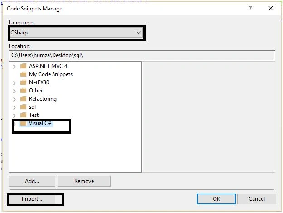Expand the Refactoring tree node

[14, 99]
